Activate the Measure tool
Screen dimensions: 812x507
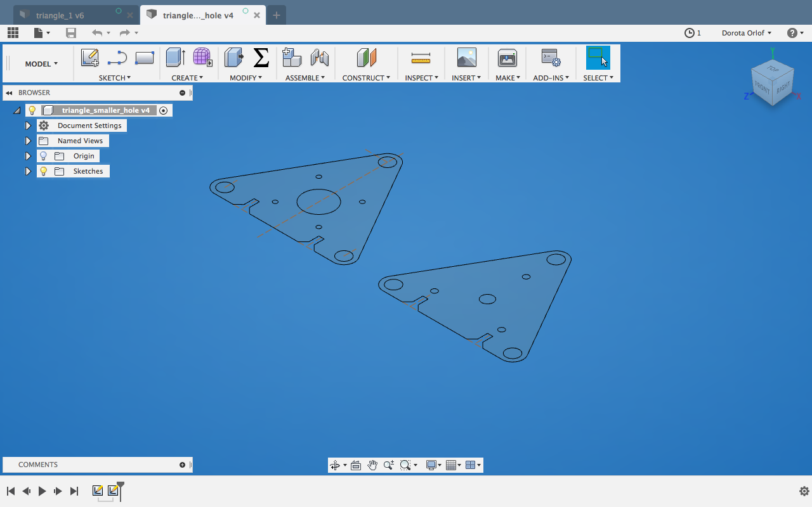point(421,58)
